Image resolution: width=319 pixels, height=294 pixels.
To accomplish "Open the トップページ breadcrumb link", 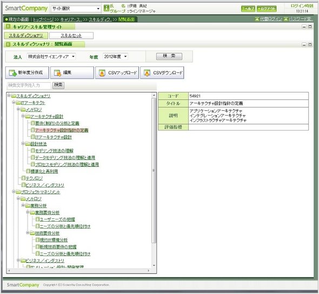I will (43, 19).
